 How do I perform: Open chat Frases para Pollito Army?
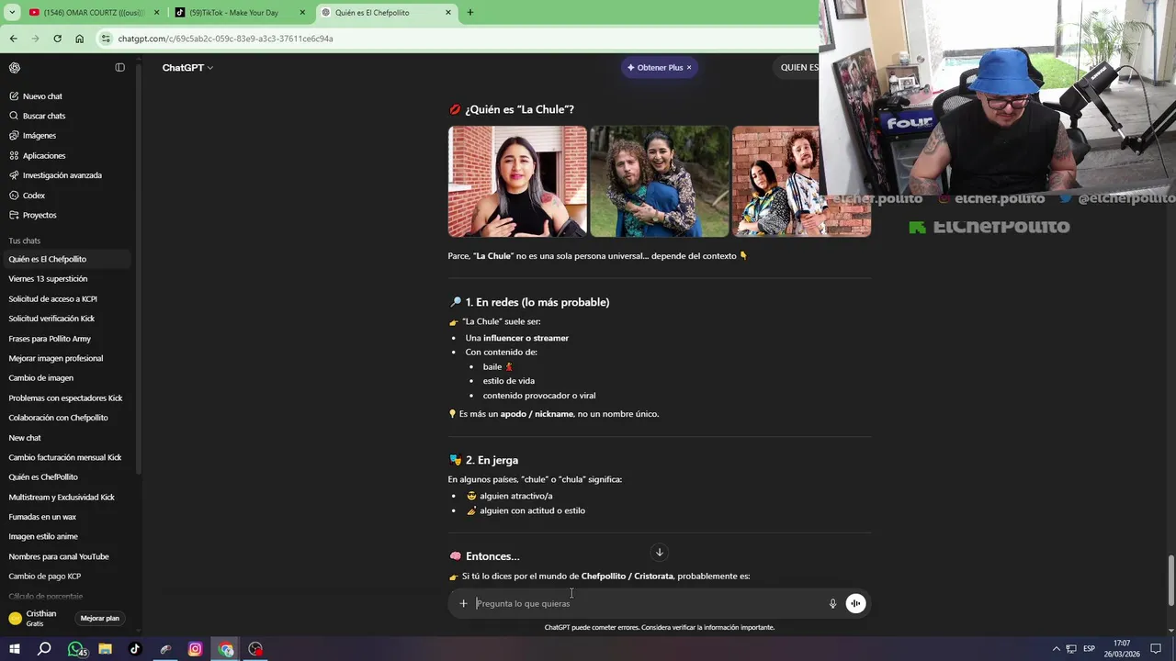point(66,339)
